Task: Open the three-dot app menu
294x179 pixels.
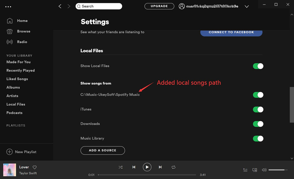Action: tap(8, 6)
